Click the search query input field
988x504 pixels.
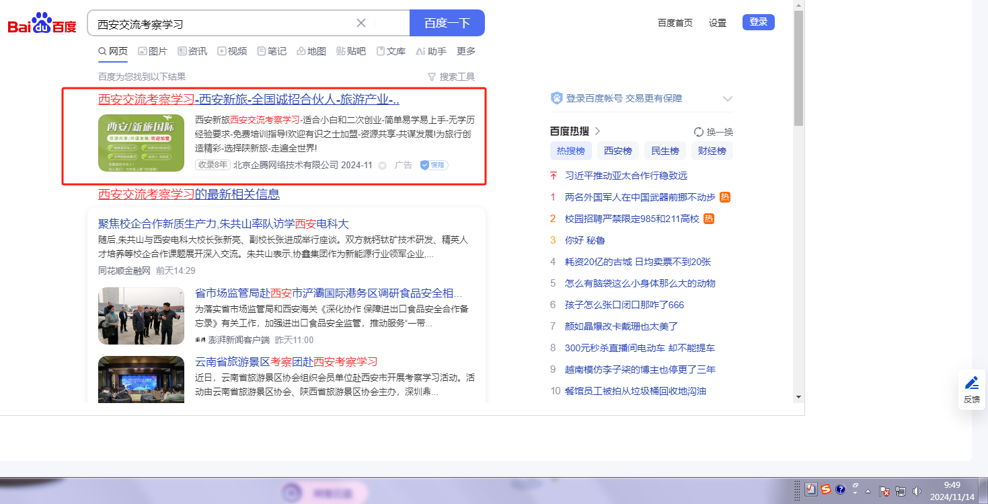pyautogui.click(x=222, y=24)
